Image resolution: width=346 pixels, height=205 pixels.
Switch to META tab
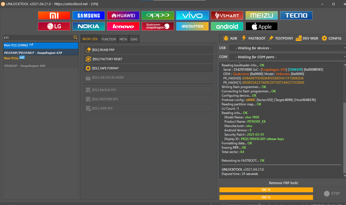click(123, 39)
